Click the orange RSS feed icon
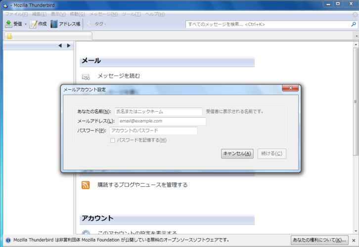The image size is (359, 247). (x=86, y=185)
